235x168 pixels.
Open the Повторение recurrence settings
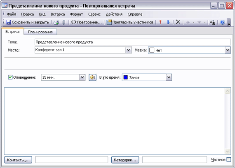point(86,22)
